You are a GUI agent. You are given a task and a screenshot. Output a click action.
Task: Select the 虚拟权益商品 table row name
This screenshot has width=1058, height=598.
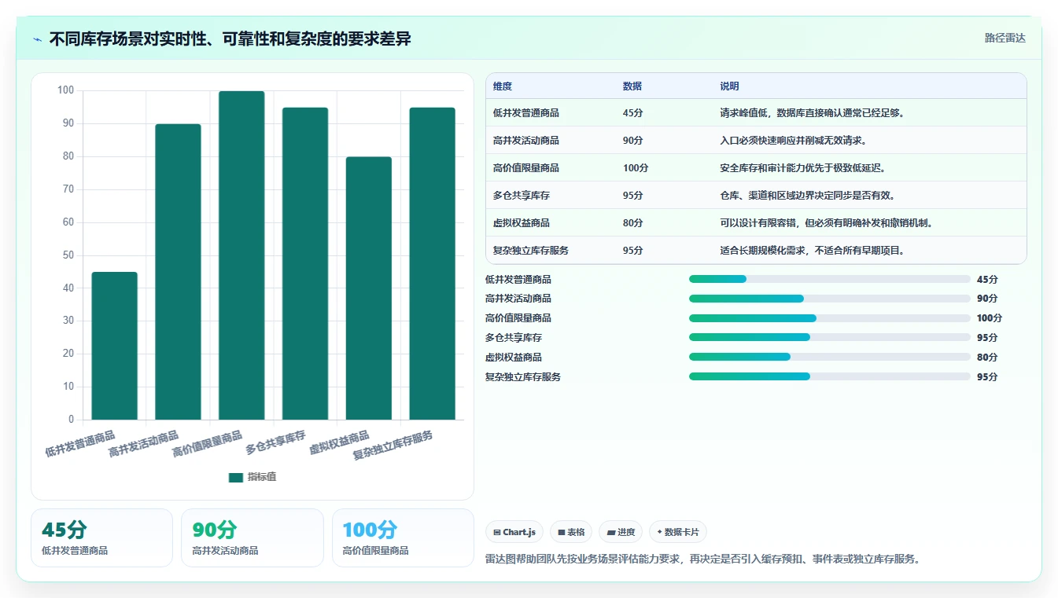click(522, 223)
